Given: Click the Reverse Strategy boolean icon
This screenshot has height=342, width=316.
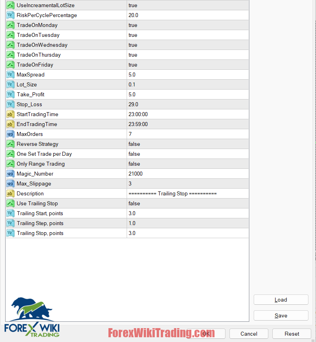Looking at the screenshot, I should point(10,144).
